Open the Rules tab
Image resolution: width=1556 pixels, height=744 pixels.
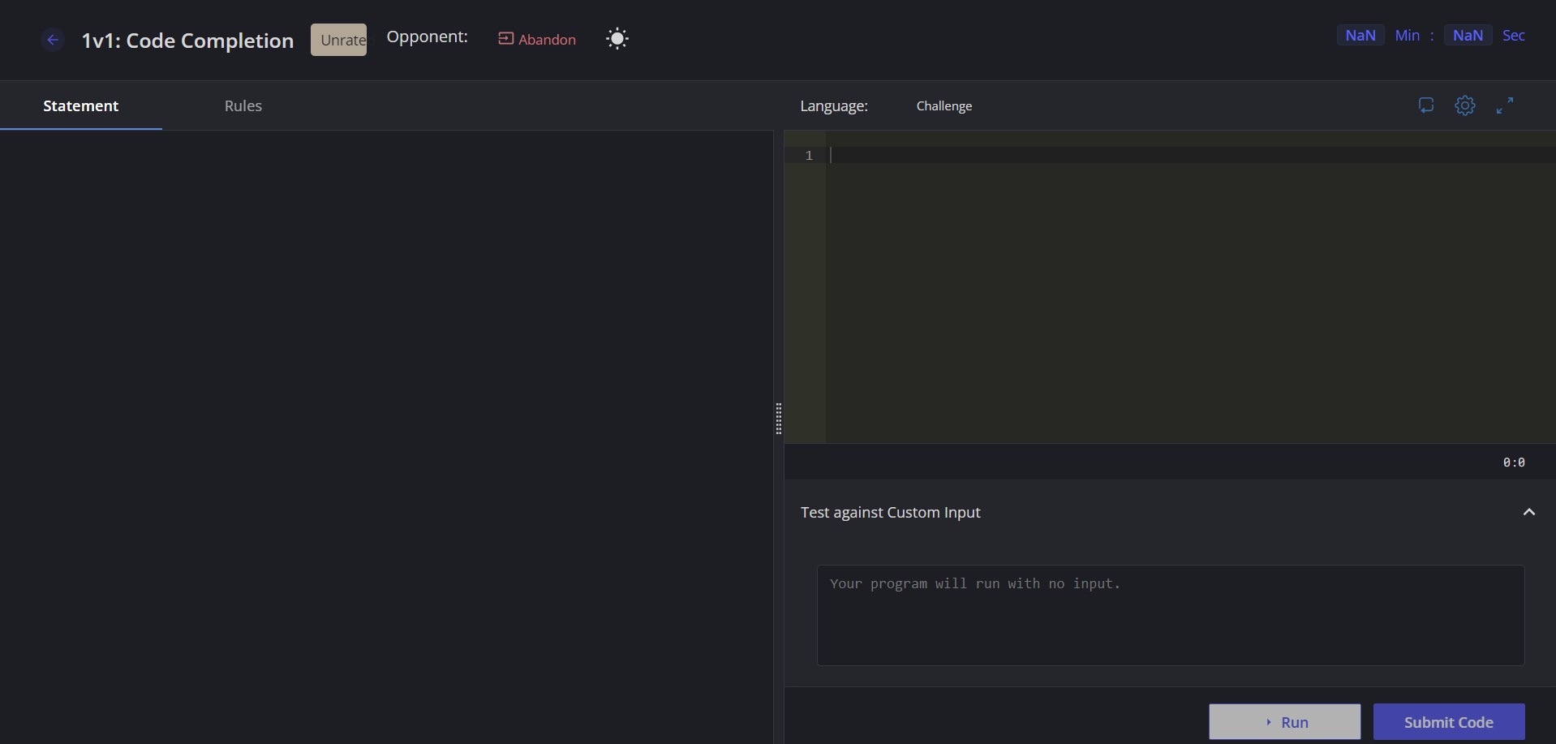(243, 105)
